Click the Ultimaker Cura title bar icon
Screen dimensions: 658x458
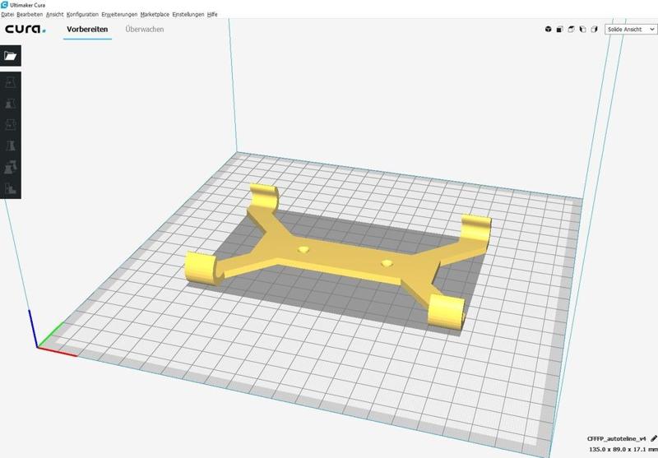click(4, 5)
